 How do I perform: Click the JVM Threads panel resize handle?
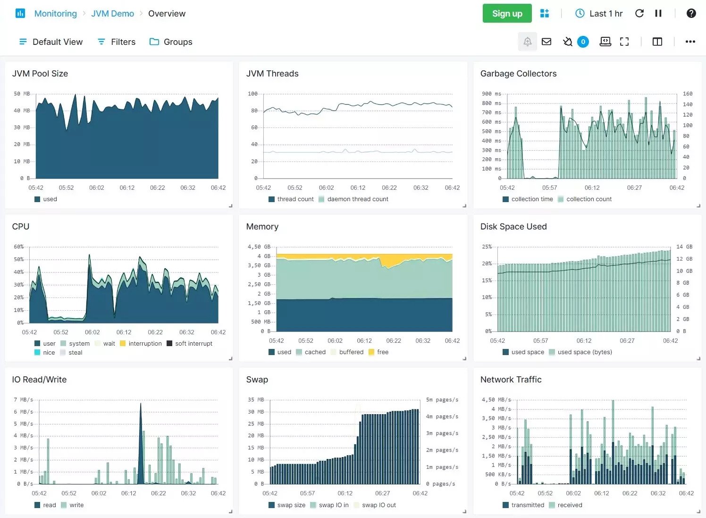[464, 206]
